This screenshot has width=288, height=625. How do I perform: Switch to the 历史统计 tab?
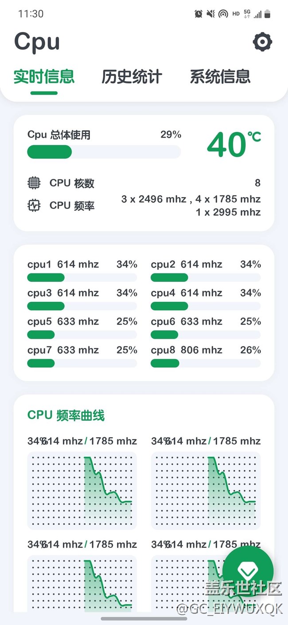point(132,76)
